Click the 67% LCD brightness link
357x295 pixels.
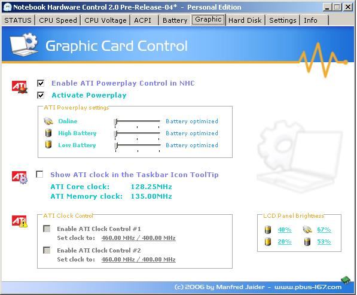[324, 230]
